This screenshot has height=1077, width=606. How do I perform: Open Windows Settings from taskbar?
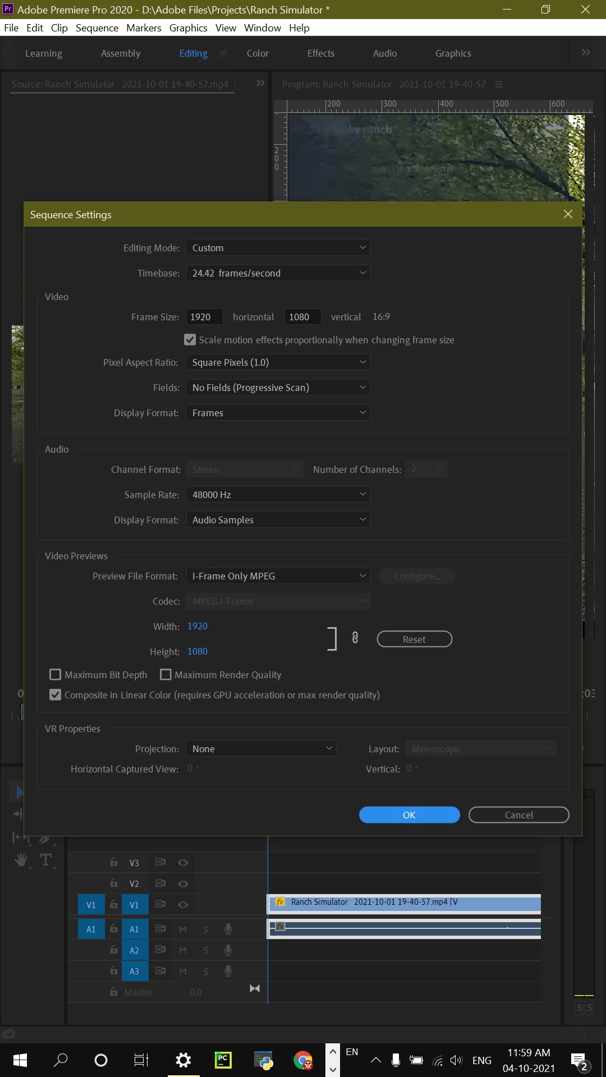coord(183,1060)
